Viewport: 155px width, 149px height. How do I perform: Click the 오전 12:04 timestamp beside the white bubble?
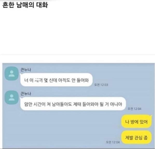[134, 109]
